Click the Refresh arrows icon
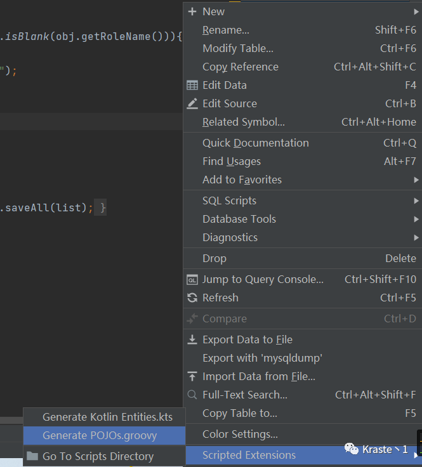 click(x=192, y=298)
